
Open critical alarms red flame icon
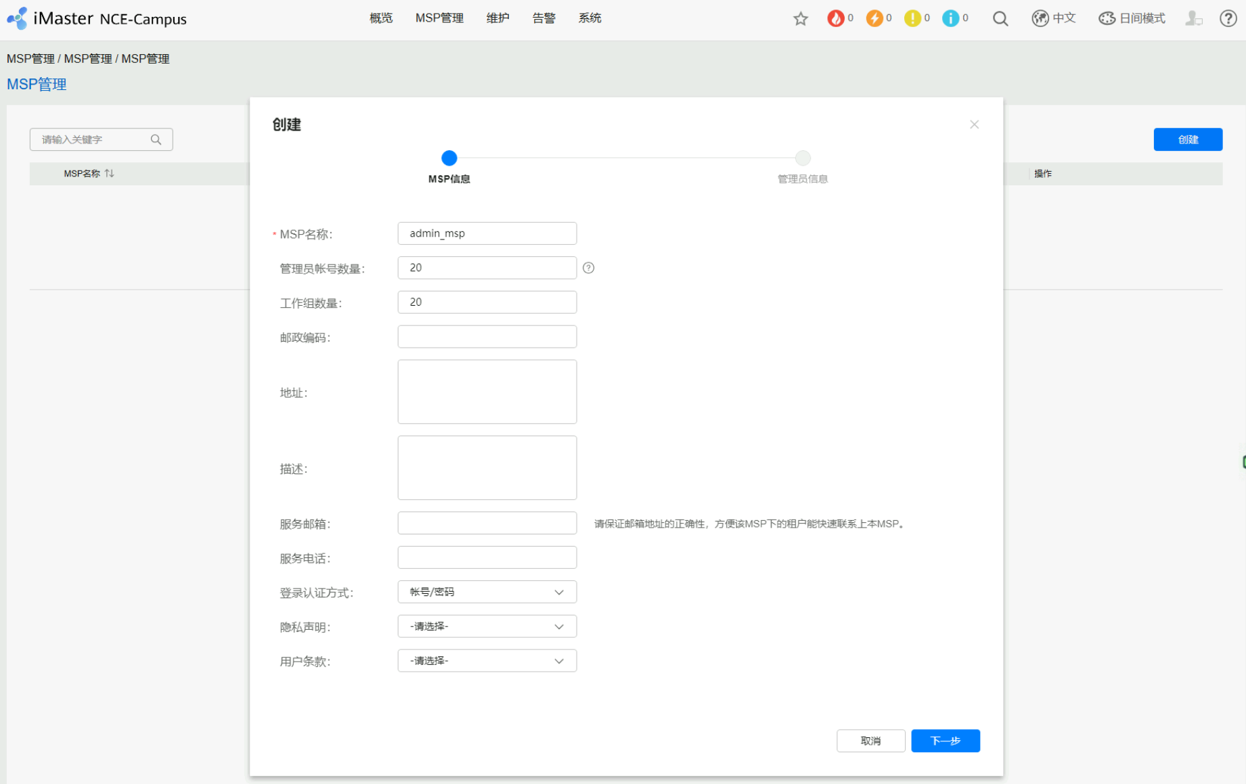[836, 18]
